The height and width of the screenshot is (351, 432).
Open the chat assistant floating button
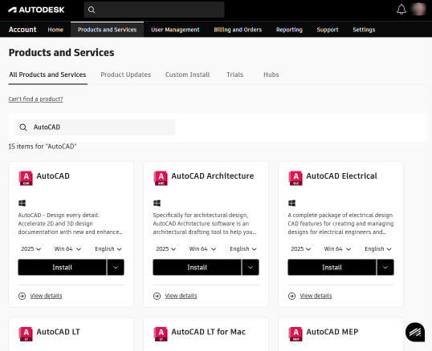pyautogui.click(x=415, y=332)
